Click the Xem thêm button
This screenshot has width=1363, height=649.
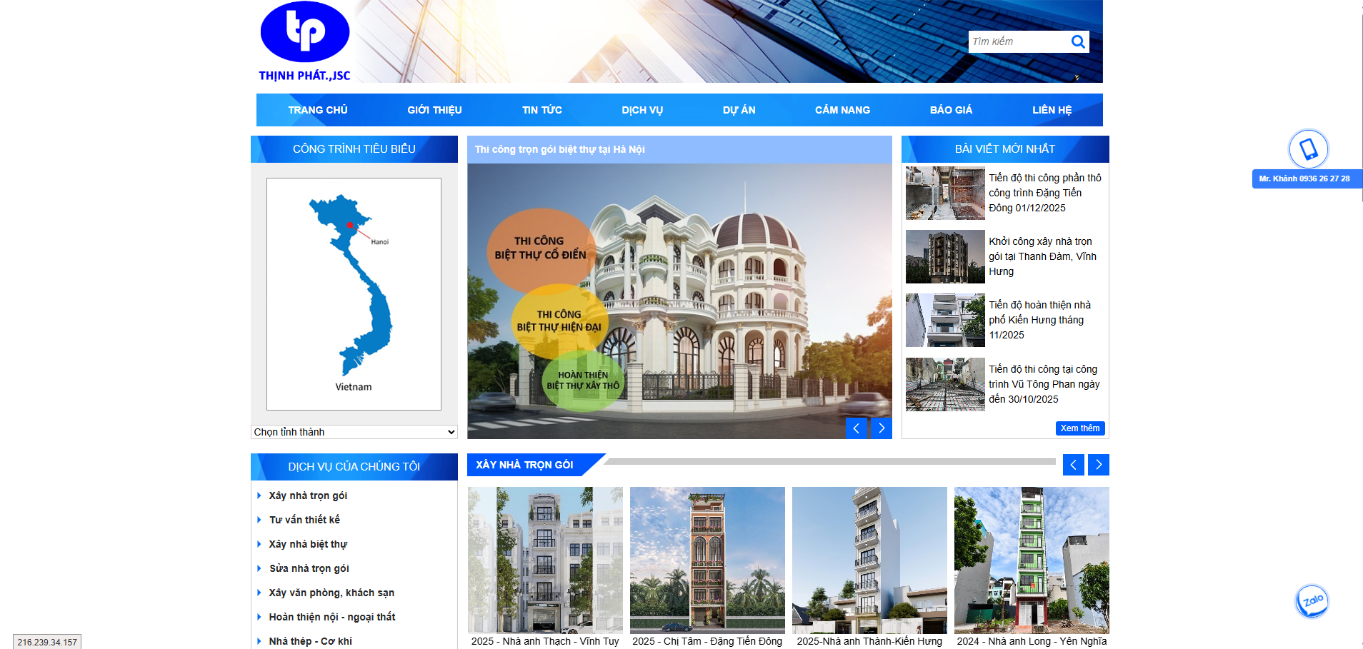tap(1079, 428)
